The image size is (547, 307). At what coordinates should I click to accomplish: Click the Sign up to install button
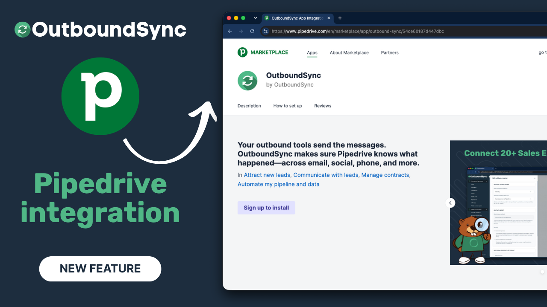tap(266, 208)
